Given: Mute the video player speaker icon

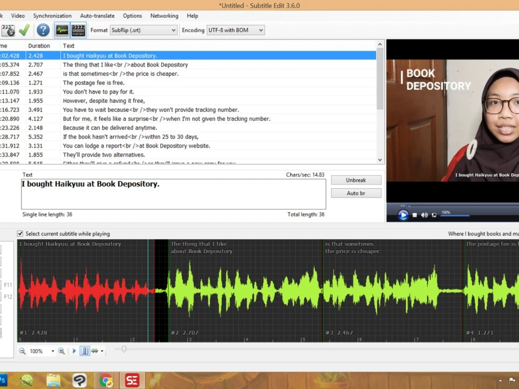Looking at the screenshot, I should [425, 215].
